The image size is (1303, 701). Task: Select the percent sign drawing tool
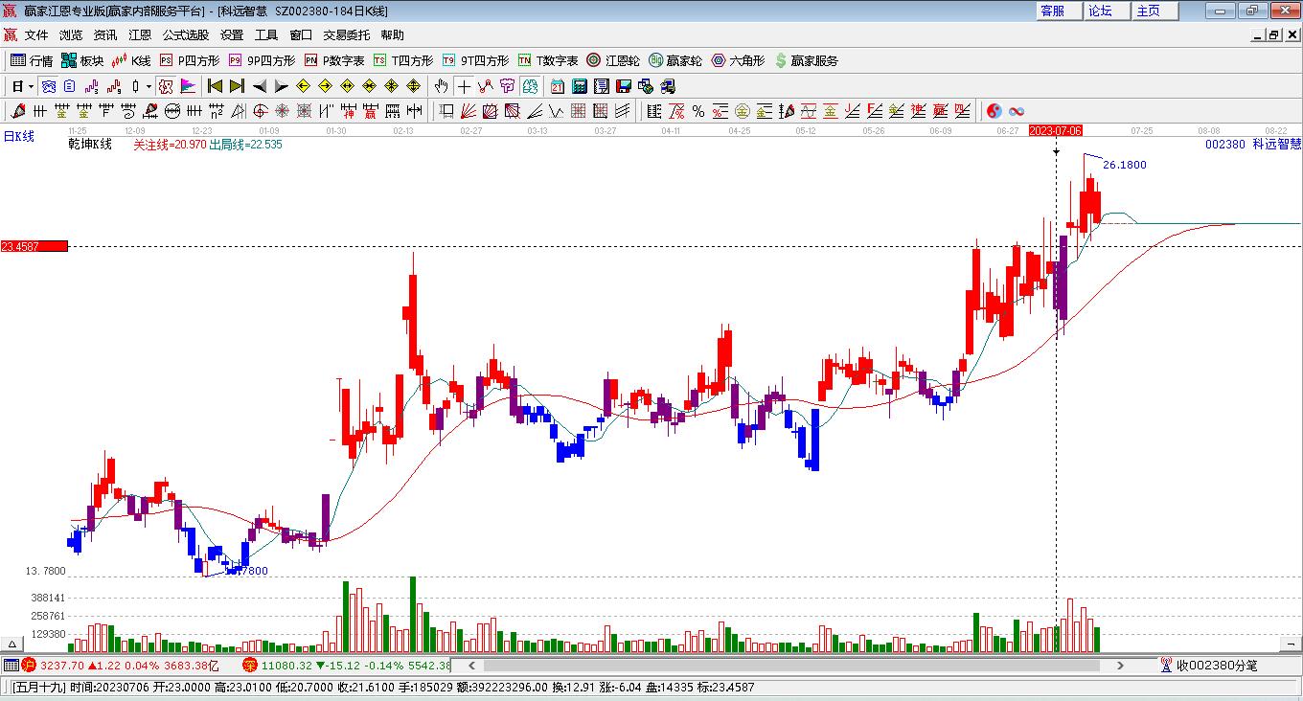pyautogui.click(x=698, y=111)
